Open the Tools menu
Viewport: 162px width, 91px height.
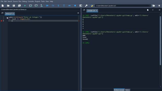tap(43, 2)
